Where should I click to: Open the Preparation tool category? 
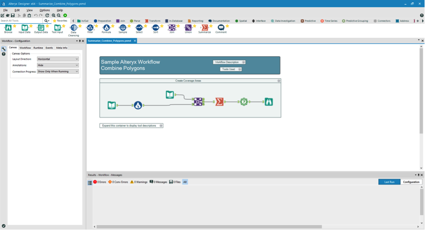[x=102, y=21]
